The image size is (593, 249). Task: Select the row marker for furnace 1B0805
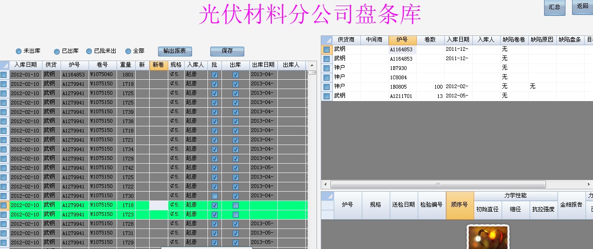[x=327, y=87]
